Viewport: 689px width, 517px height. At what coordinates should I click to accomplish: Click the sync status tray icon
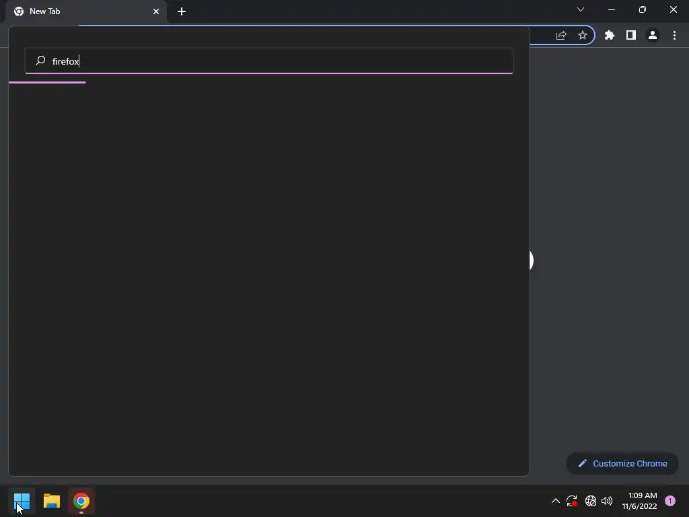tap(572, 501)
